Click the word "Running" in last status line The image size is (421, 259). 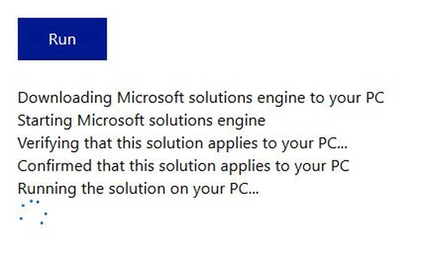click(x=47, y=189)
